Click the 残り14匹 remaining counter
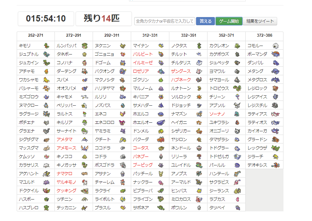 click(104, 19)
